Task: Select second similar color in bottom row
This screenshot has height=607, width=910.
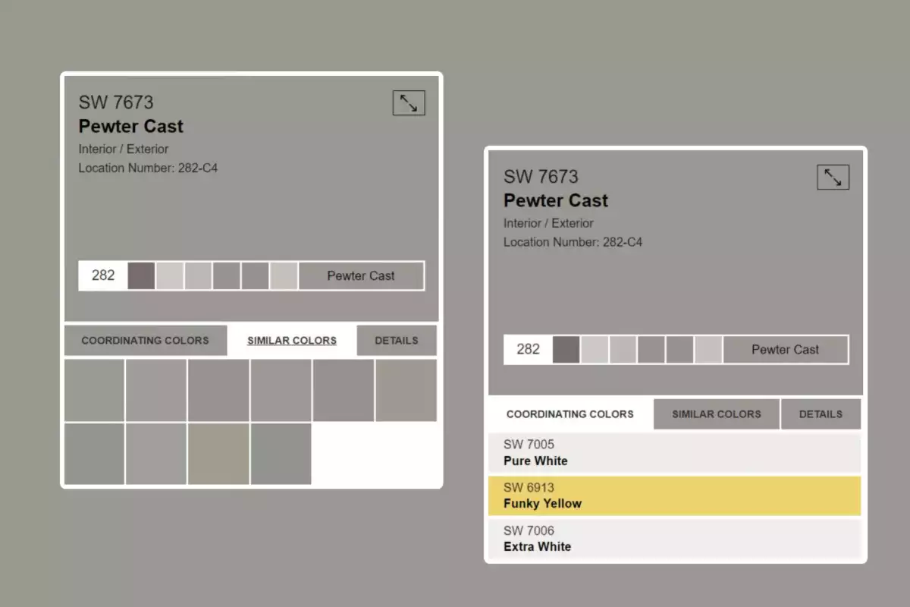Action: coord(156,454)
